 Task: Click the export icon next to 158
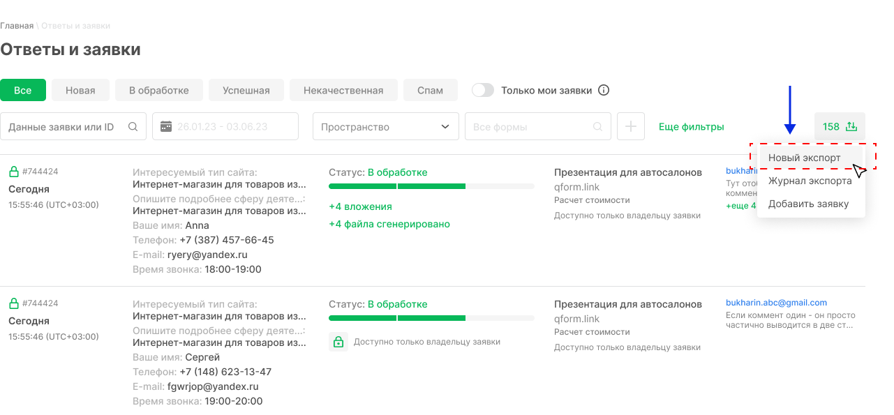coord(851,127)
